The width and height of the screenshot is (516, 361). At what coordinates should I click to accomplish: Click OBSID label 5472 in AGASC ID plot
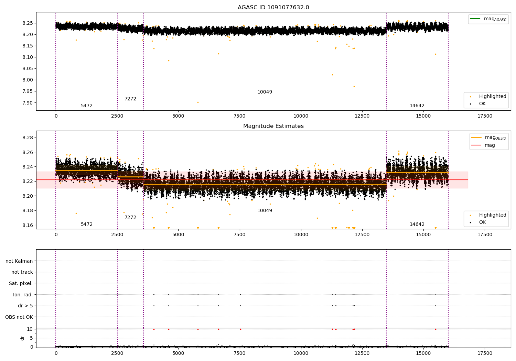[87, 106]
